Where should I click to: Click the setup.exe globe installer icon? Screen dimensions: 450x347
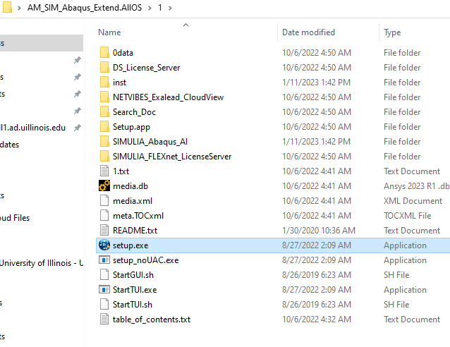(x=104, y=245)
